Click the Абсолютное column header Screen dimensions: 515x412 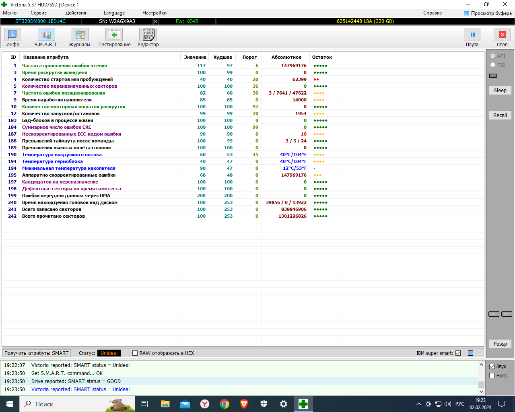(x=286, y=57)
